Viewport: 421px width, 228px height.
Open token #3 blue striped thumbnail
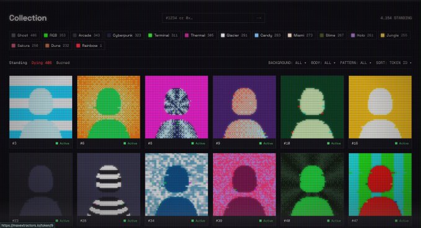pos(41,107)
